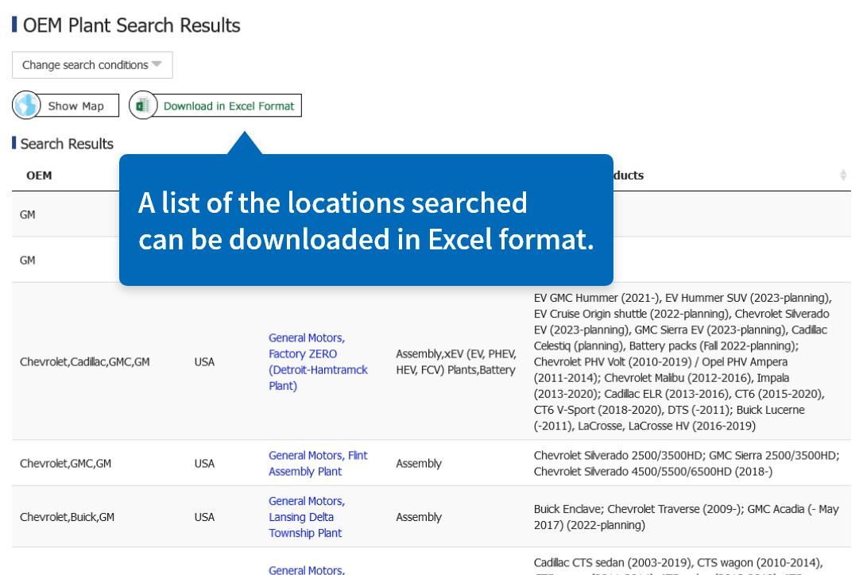863x575 pixels.
Task: Open the Change search conditions dropdown
Action: click(x=92, y=65)
